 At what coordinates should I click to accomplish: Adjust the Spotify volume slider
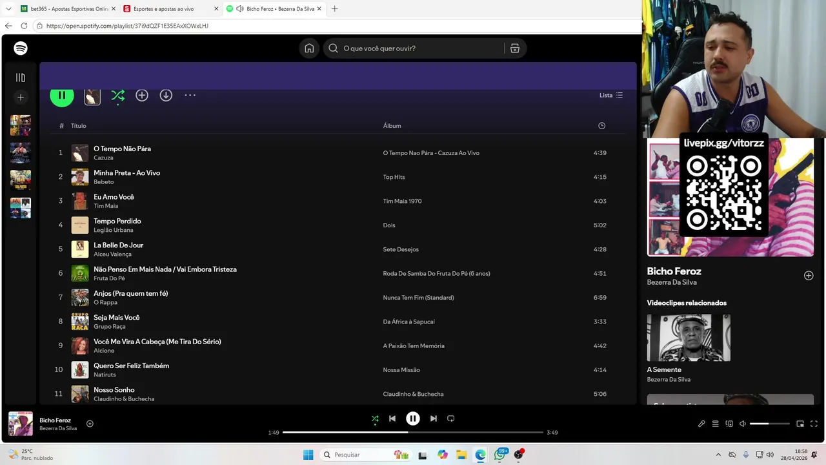(770, 424)
